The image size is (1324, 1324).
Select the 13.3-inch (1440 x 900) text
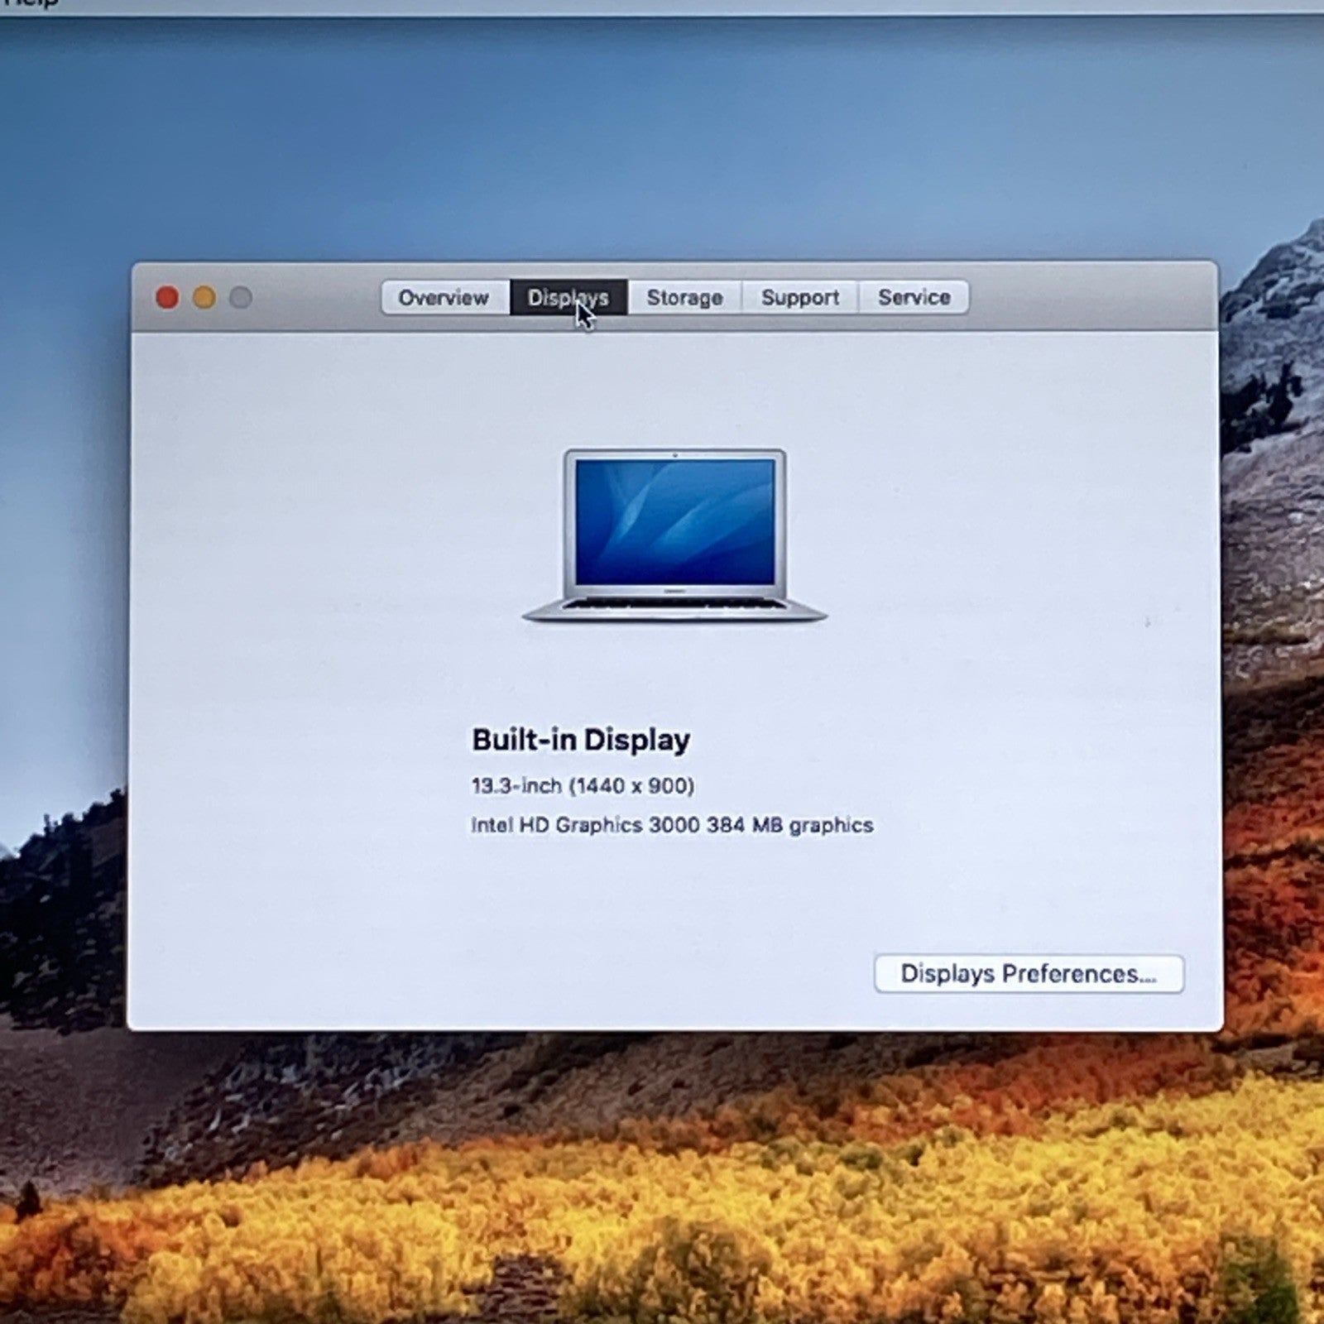point(583,785)
